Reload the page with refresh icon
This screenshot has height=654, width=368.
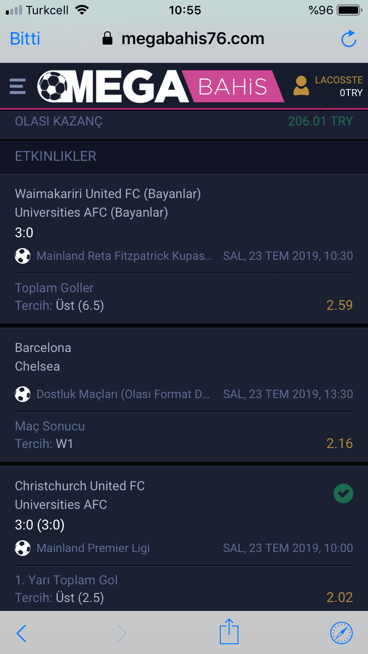pos(348,39)
